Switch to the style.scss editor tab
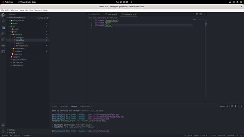Viewport: 244px width, 137px height. (111, 14)
